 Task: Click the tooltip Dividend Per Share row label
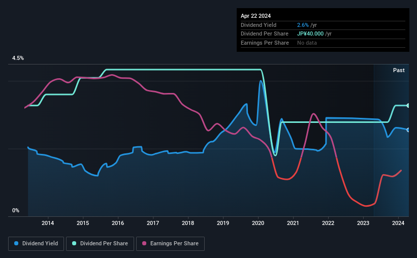pos(265,34)
